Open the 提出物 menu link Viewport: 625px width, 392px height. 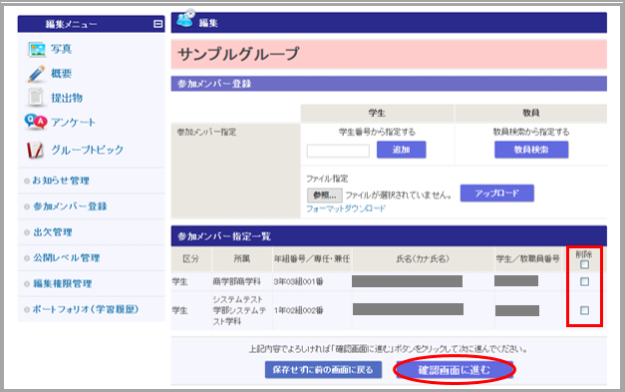pyautogui.click(x=67, y=98)
